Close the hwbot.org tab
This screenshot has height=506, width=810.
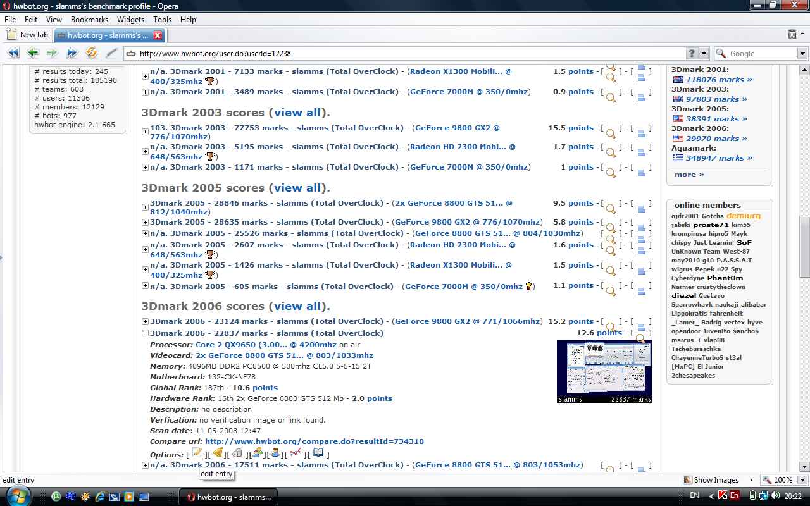158,35
